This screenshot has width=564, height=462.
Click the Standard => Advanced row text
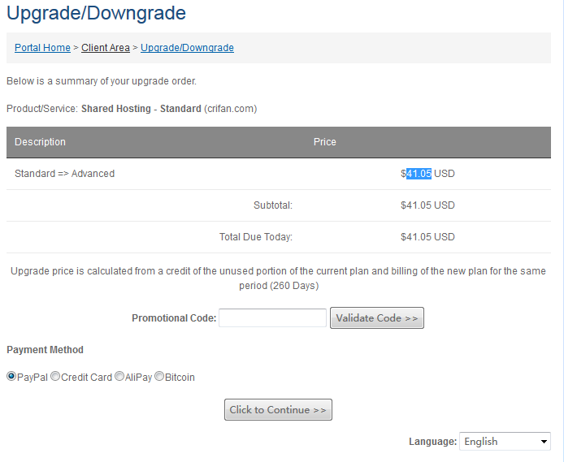[x=64, y=174]
